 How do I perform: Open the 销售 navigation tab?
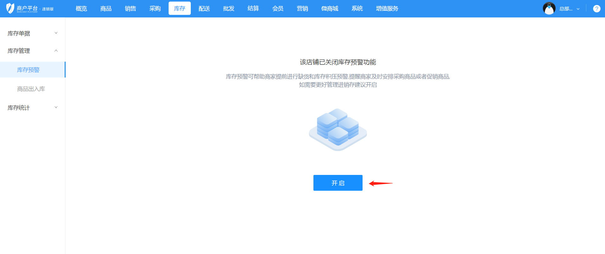[x=130, y=9]
